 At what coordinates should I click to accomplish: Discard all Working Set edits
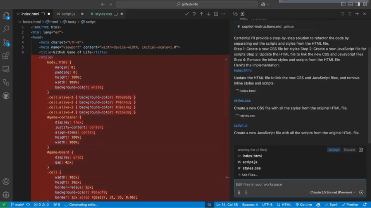(349, 150)
